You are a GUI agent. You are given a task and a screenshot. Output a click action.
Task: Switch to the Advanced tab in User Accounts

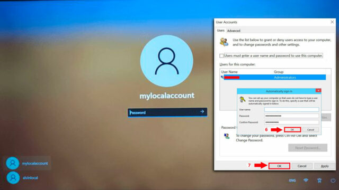point(234,31)
